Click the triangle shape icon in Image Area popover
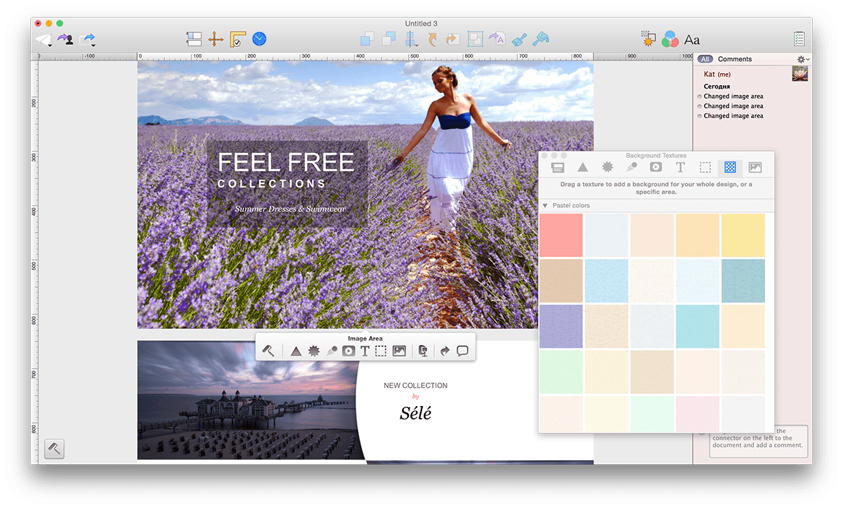This screenshot has width=843, height=508. point(296,351)
